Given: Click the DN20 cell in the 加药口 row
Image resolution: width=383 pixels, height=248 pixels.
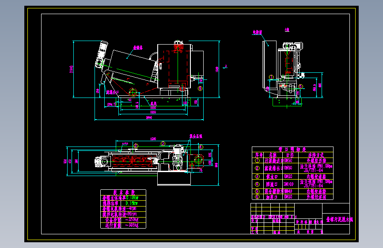Looking at the screenshot, I should point(288,197).
